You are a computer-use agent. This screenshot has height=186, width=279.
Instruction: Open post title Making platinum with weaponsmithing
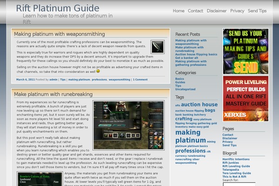(60, 34)
